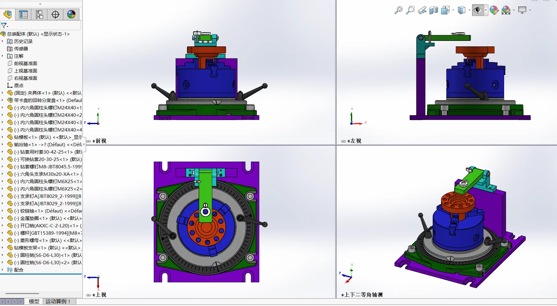
Task: Click the View Settings monitor icon
Action: point(522,10)
